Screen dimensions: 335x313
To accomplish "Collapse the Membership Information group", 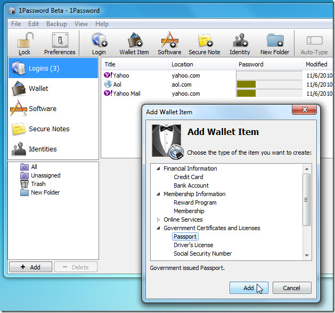I will pos(158,194).
